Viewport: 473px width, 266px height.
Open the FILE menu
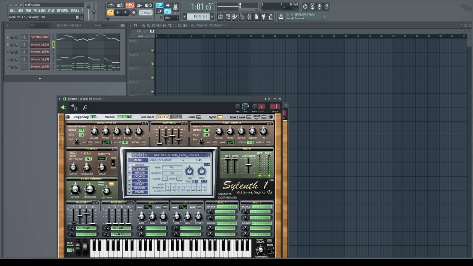[12, 10]
